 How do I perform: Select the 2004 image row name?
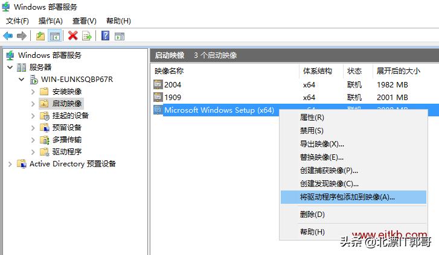(173, 85)
